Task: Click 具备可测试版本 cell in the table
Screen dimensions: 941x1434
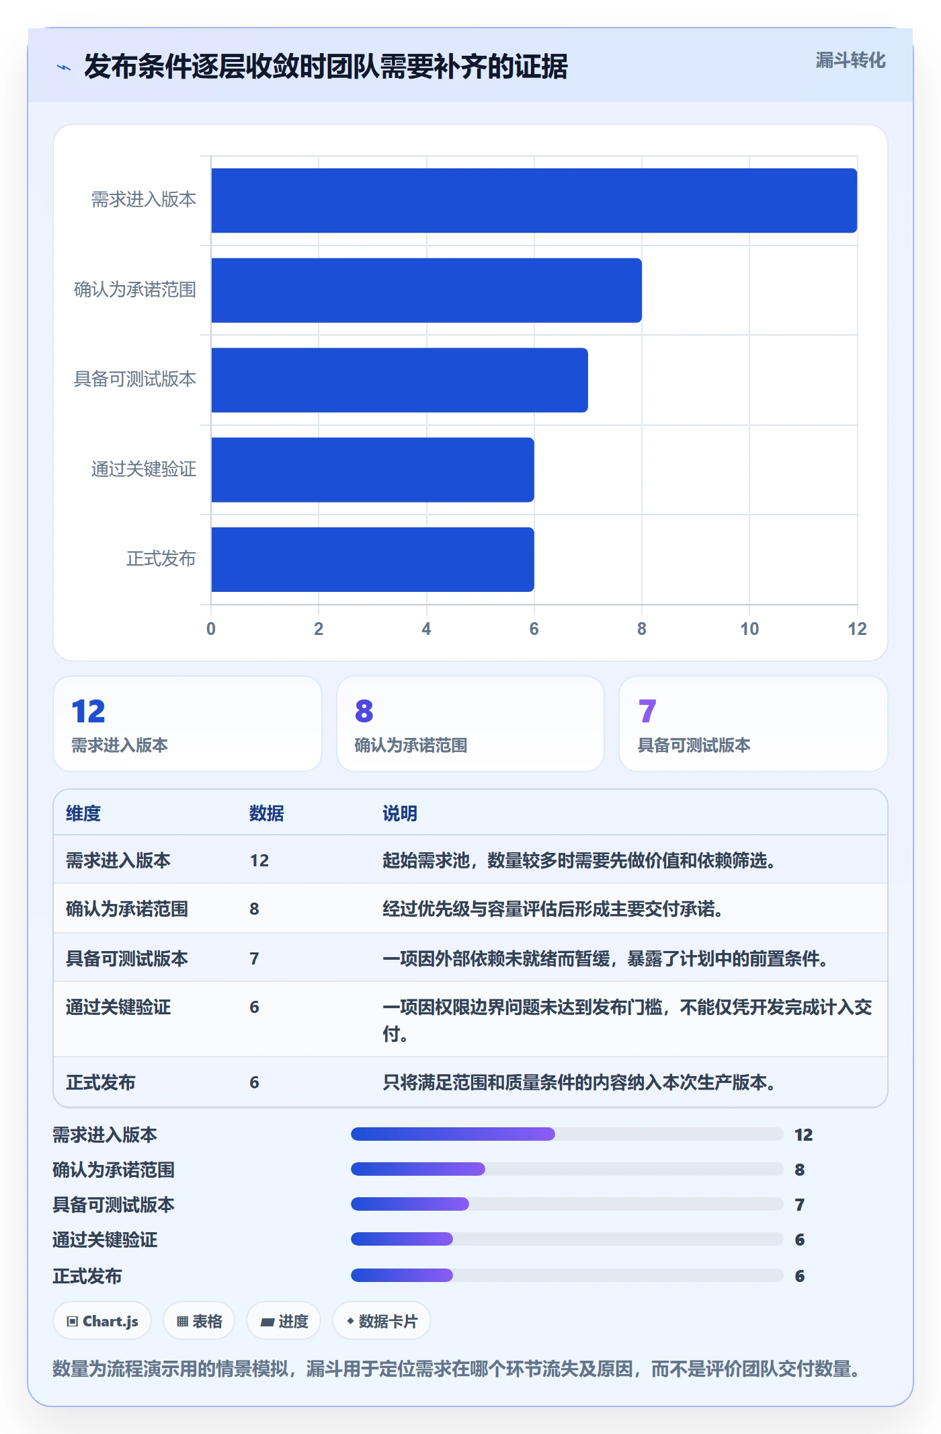Action: tap(127, 958)
